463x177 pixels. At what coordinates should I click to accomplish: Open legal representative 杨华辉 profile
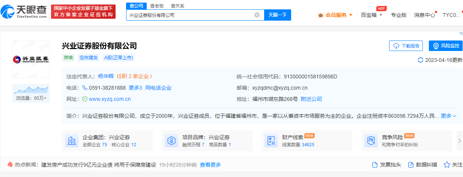[x=106, y=76]
